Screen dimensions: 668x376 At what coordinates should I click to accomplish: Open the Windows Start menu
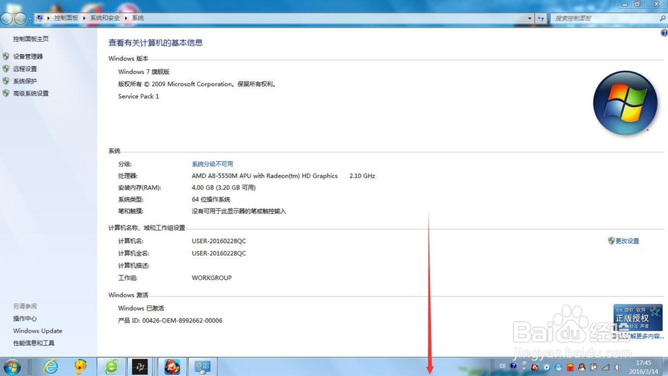coord(12,367)
